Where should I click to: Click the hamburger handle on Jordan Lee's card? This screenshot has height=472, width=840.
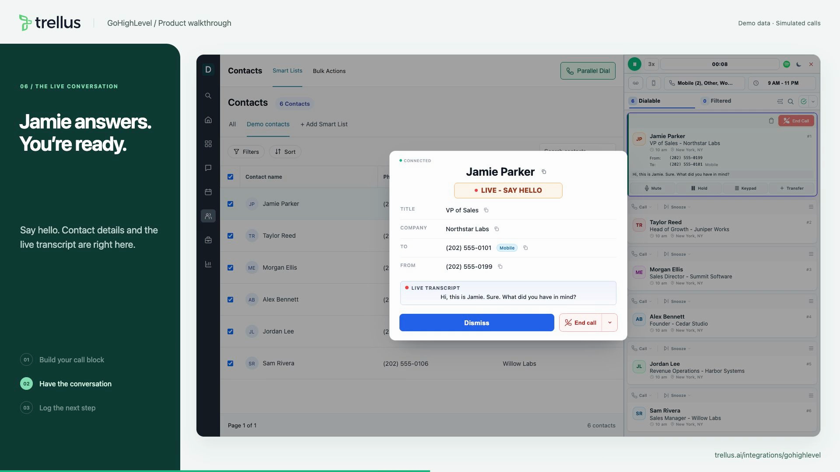811,349
